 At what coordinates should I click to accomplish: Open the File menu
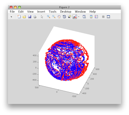12,12
